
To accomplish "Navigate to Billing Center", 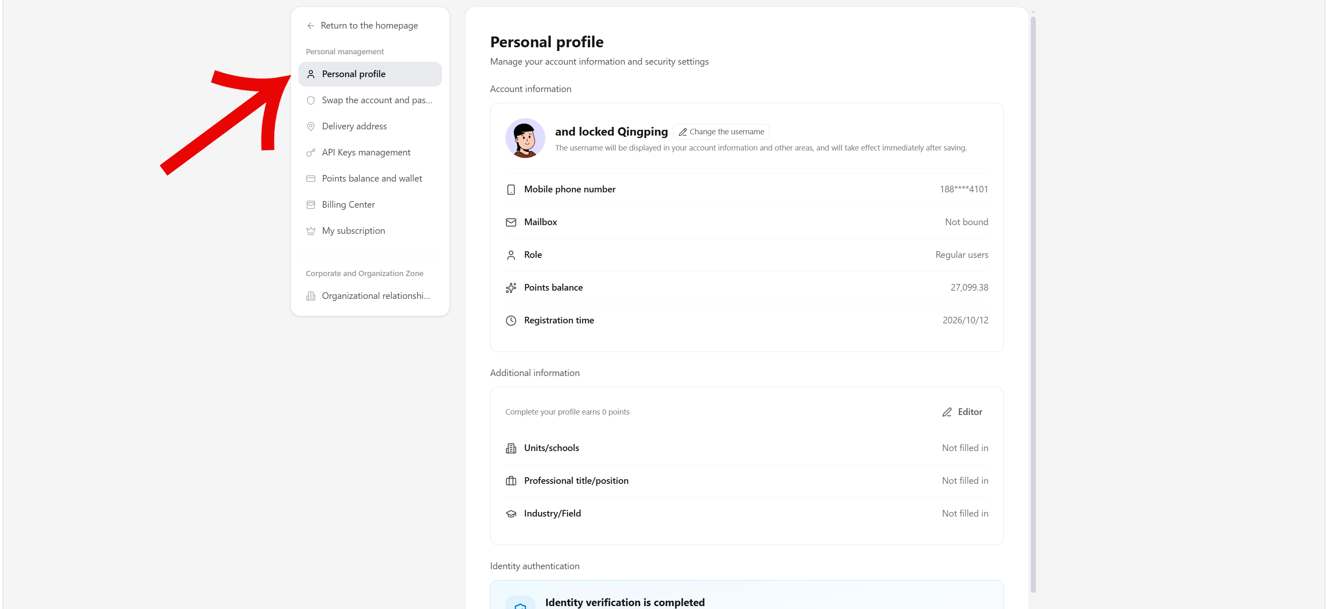I will [370, 205].
